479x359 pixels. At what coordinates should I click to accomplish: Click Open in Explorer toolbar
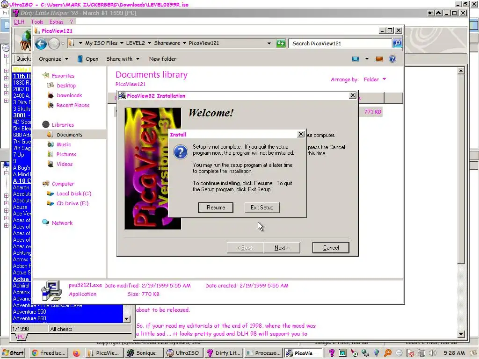tap(88, 59)
